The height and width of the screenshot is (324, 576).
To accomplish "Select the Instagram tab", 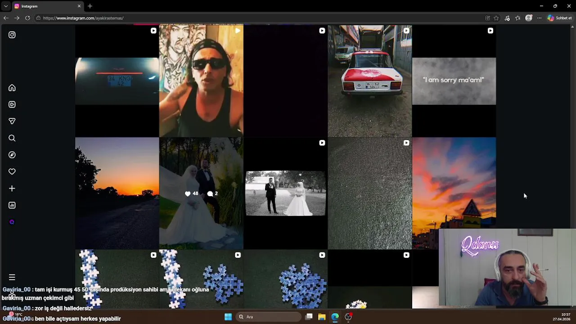I will [x=47, y=6].
